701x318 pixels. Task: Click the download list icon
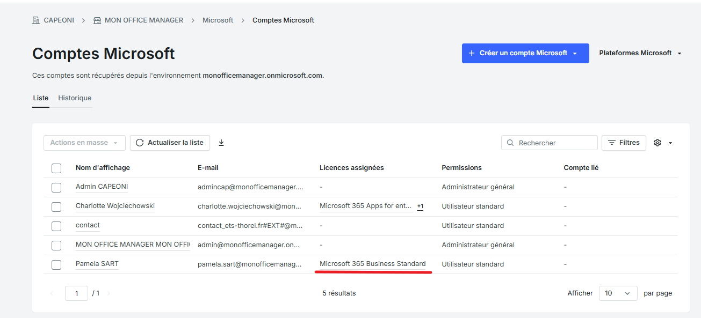(221, 143)
